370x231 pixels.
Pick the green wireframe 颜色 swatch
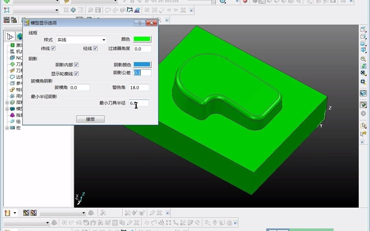tap(142, 39)
